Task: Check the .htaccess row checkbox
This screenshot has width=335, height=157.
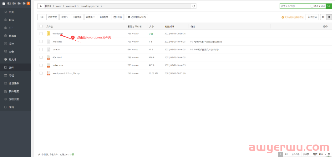Action: 41,42
